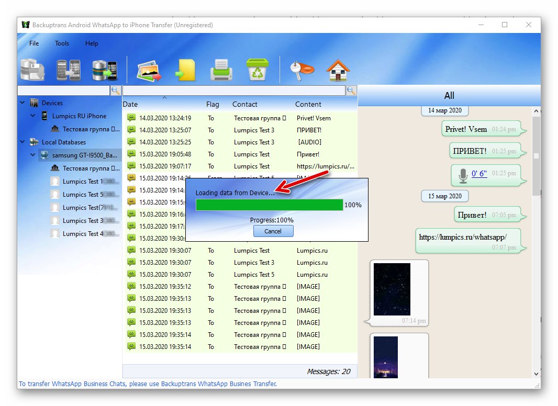Screen dimensions: 558x406
Task: Sort the list by the Date column
Action: coord(130,104)
